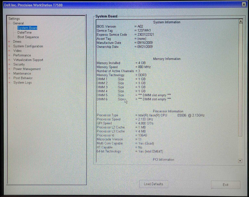The image size is (249, 197).
Task: Select the System Configuration label
Action: (x=28, y=46)
